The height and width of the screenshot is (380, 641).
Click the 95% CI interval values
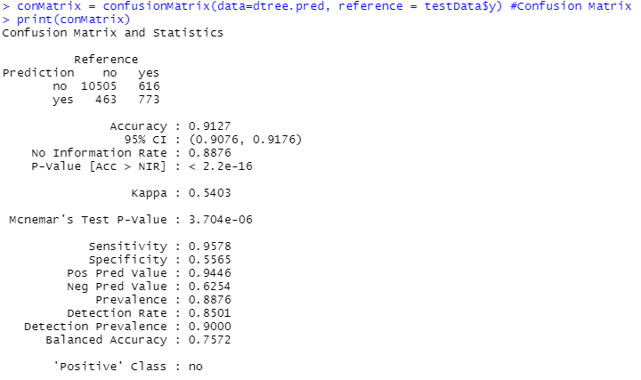click(245, 139)
